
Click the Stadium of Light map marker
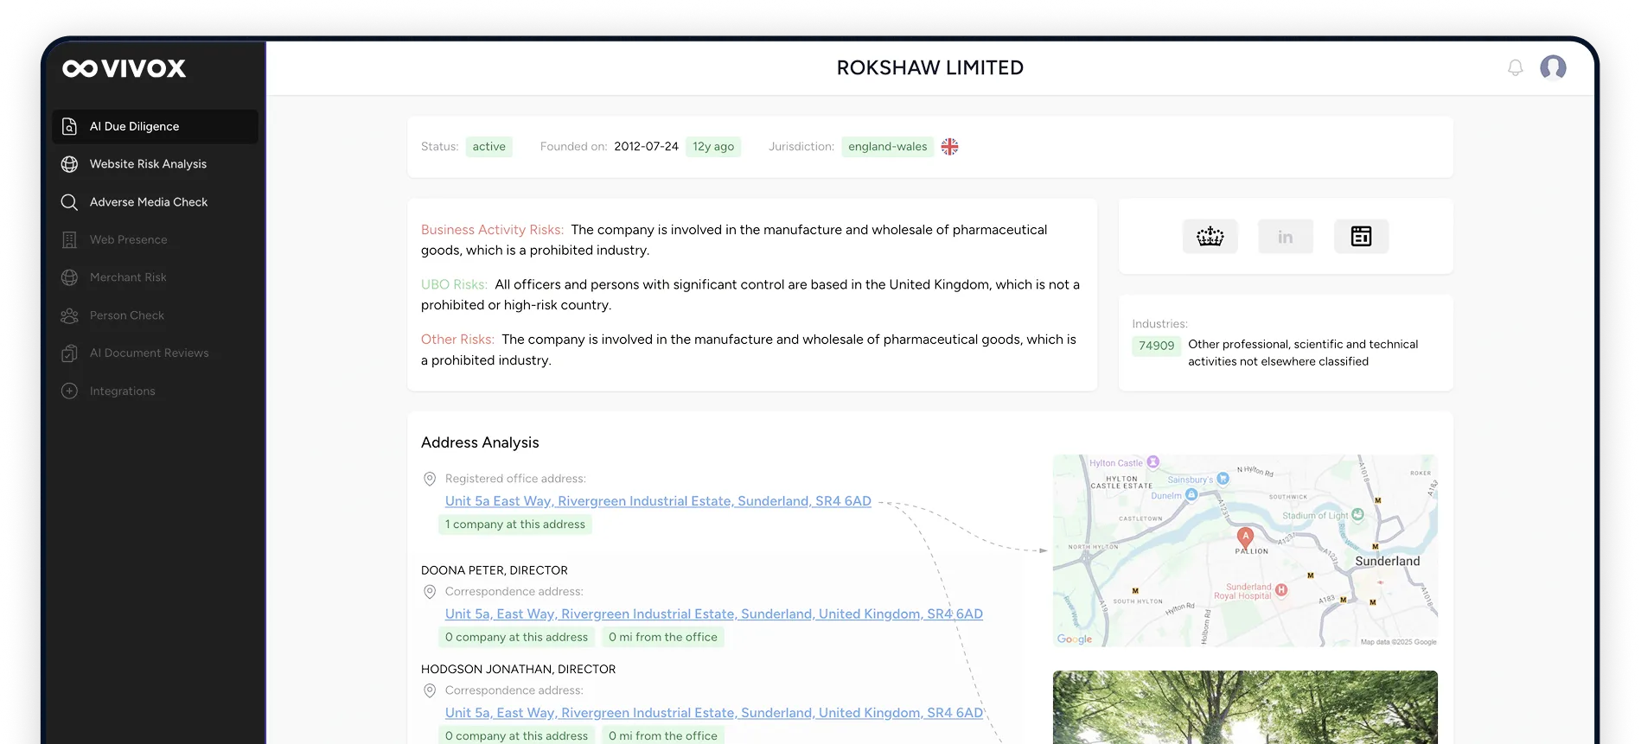click(1357, 515)
